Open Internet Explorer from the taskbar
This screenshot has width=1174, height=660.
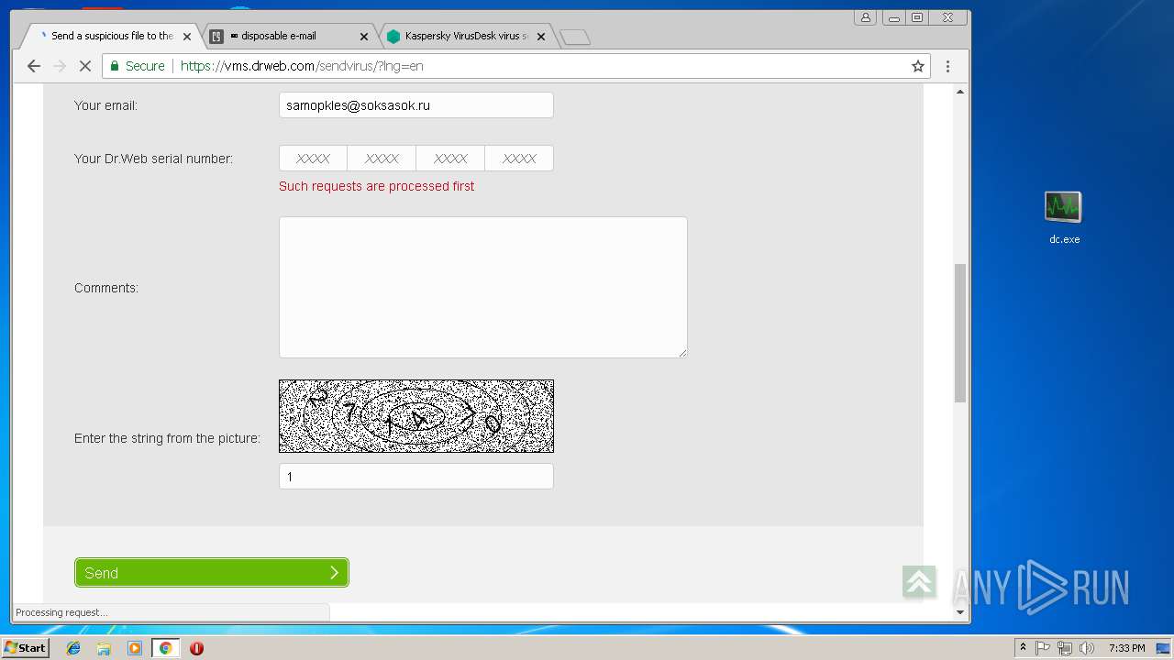[73, 648]
